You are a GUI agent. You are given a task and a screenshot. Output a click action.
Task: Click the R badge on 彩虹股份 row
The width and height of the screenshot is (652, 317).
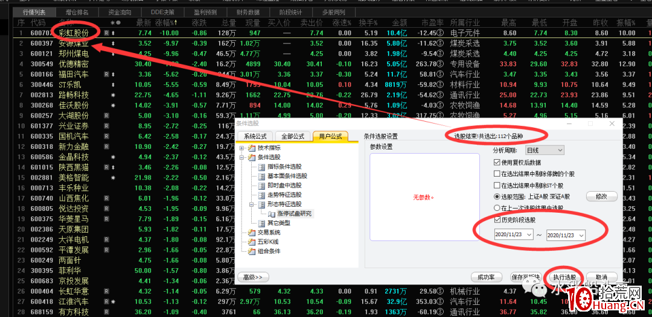coord(106,33)
